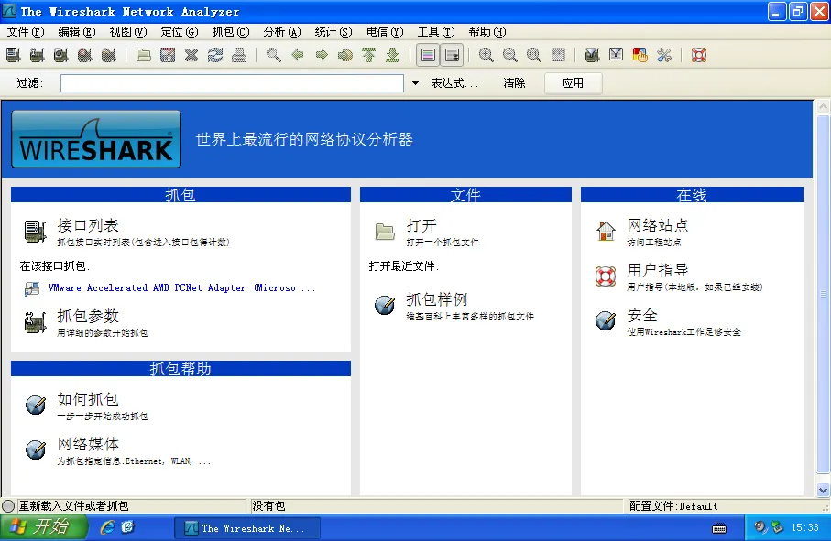Open Wireshark preferences toolbar icon
The height and width of the screenshot is (541, 831).
pyautogui.click(x=665, y=54)
